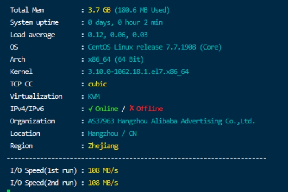This screenshot has width=288, height=192.
Task: Click the kernel version 3.10.0-1062.18.1.el7.x86_64
Action: [x=138, y=72]
